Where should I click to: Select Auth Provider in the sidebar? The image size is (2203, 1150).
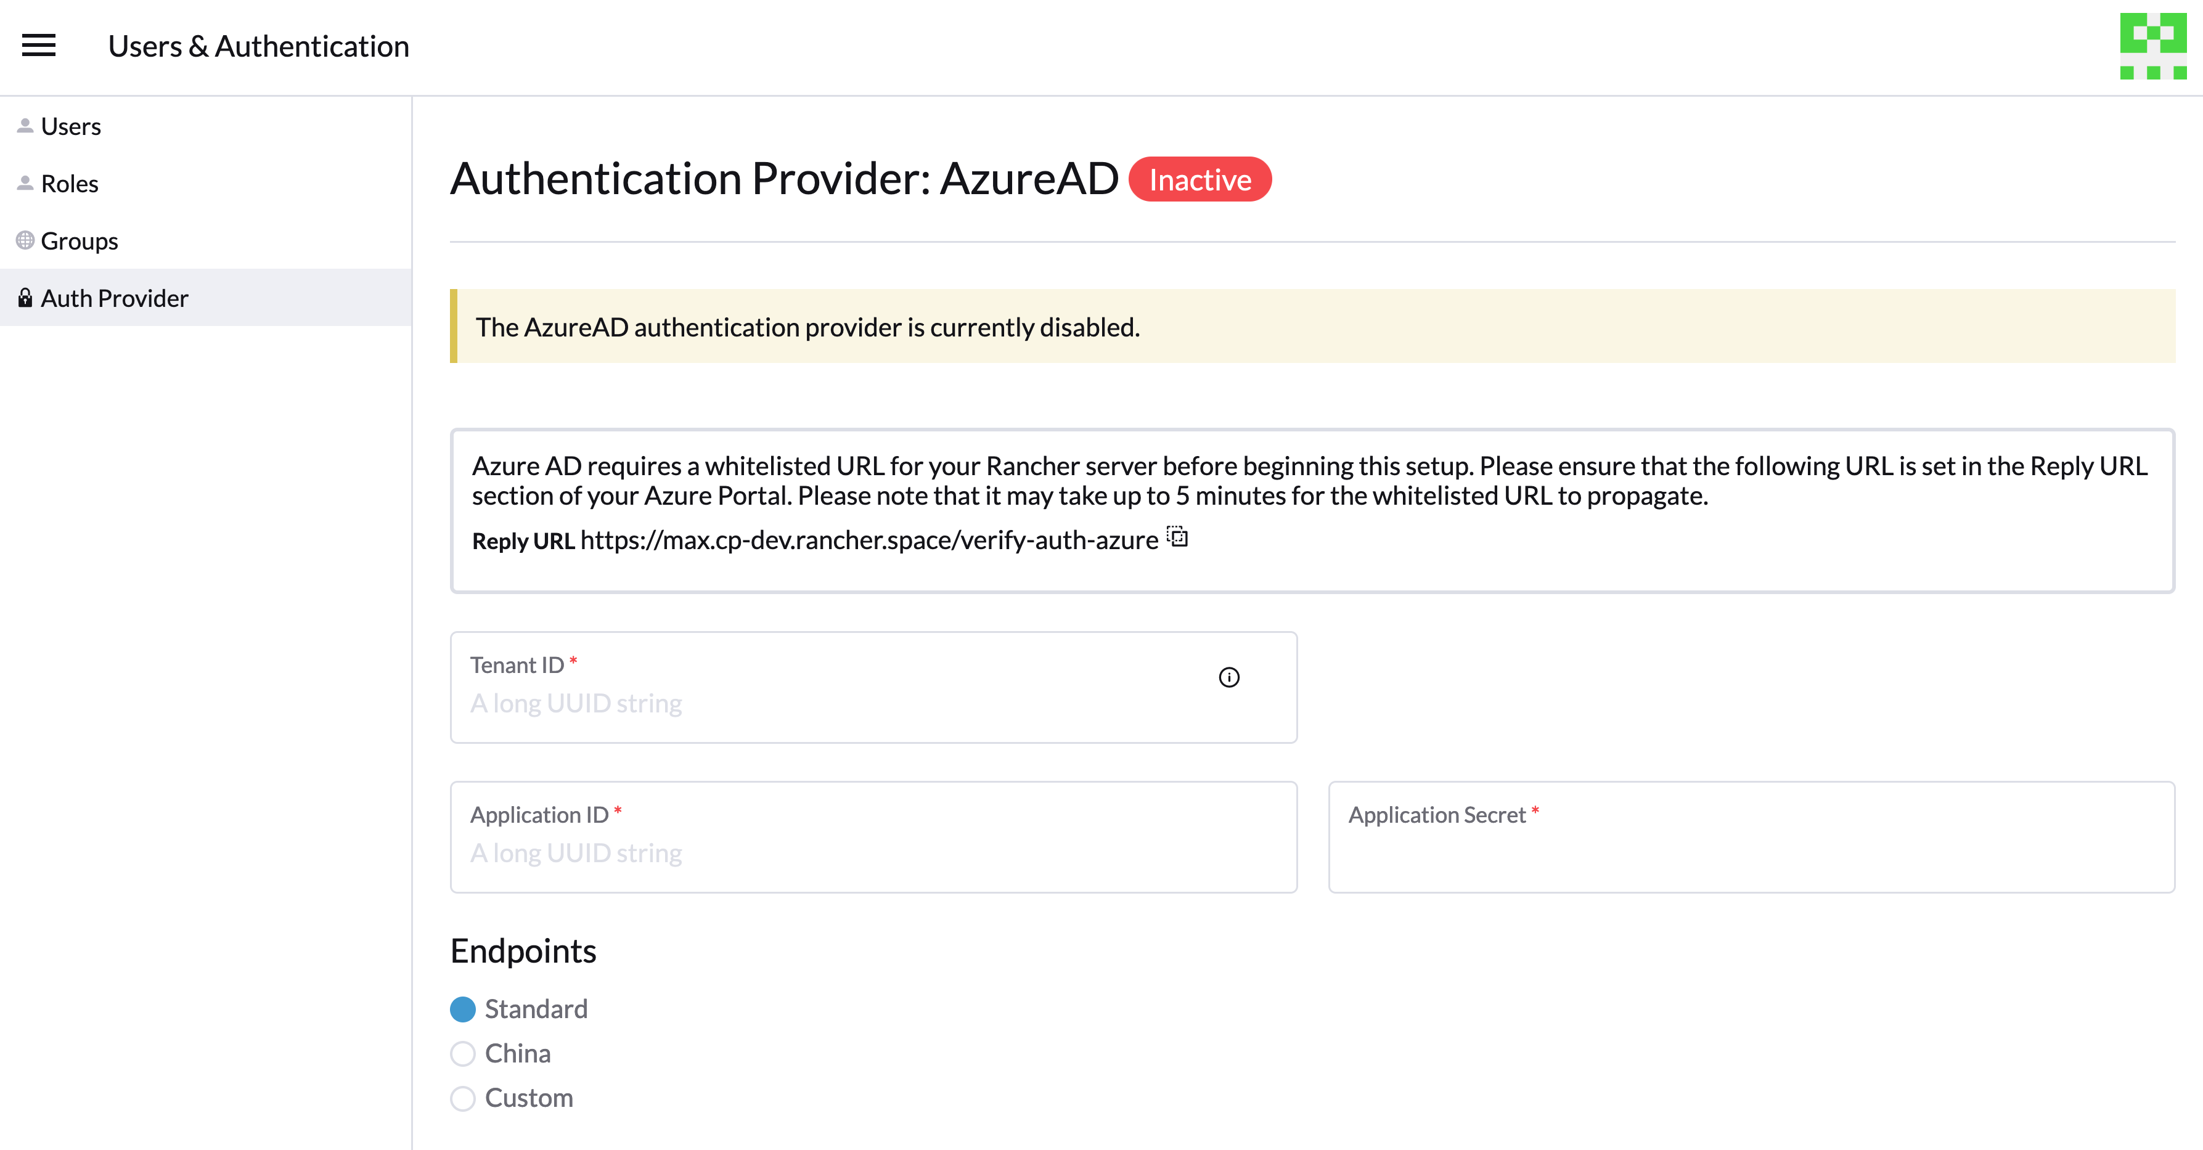(114, 298)
